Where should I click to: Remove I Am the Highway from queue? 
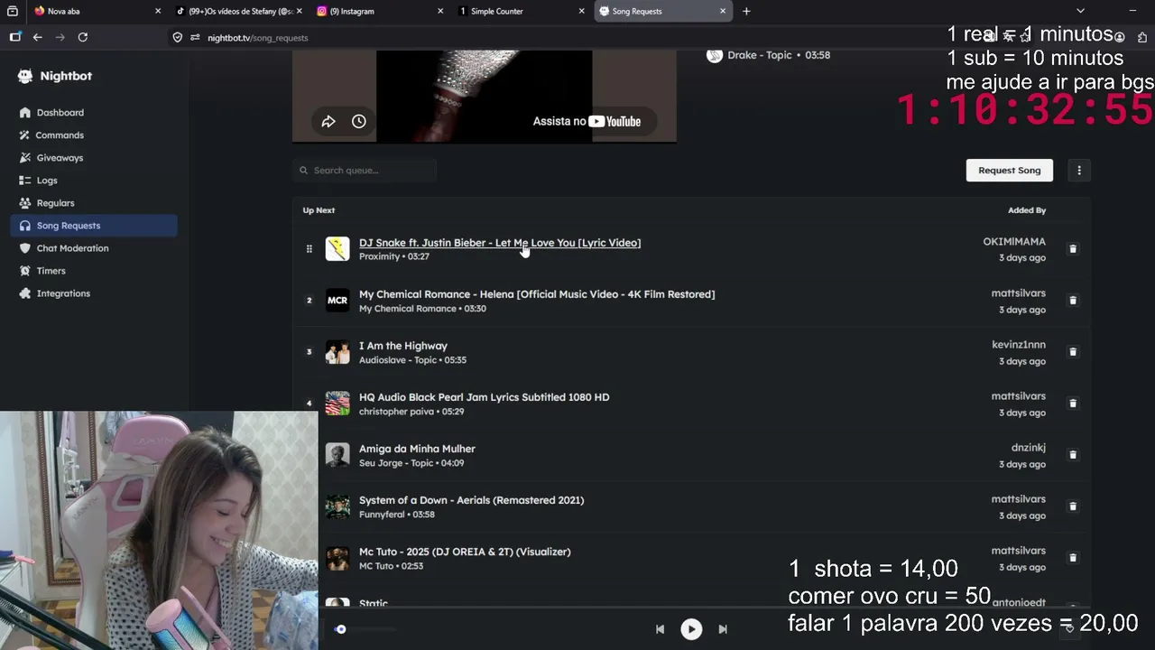(1073, 352)
